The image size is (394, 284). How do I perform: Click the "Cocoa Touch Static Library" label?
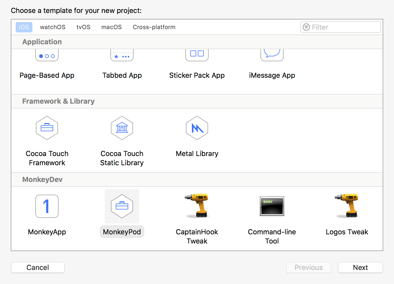coord(122,158)
